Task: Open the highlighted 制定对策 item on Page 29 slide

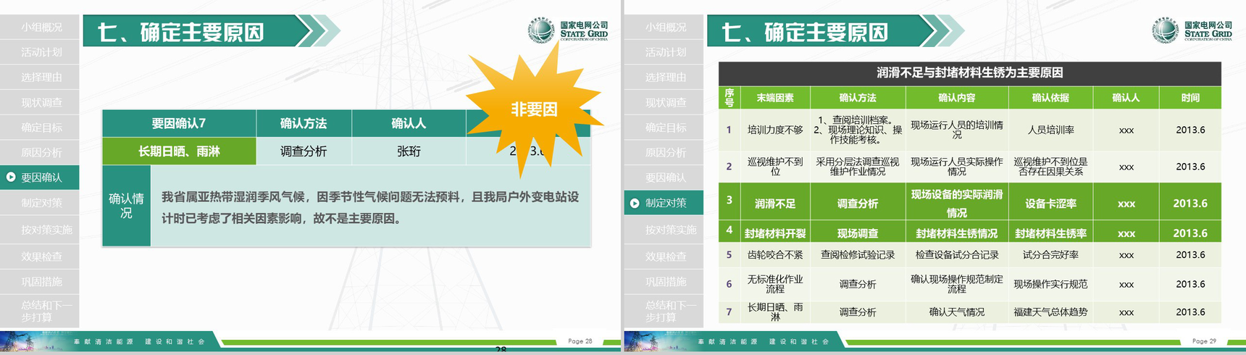Action: click(x=664, y=203)
